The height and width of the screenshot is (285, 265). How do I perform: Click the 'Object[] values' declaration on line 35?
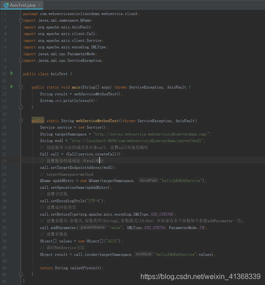point(56,241)
